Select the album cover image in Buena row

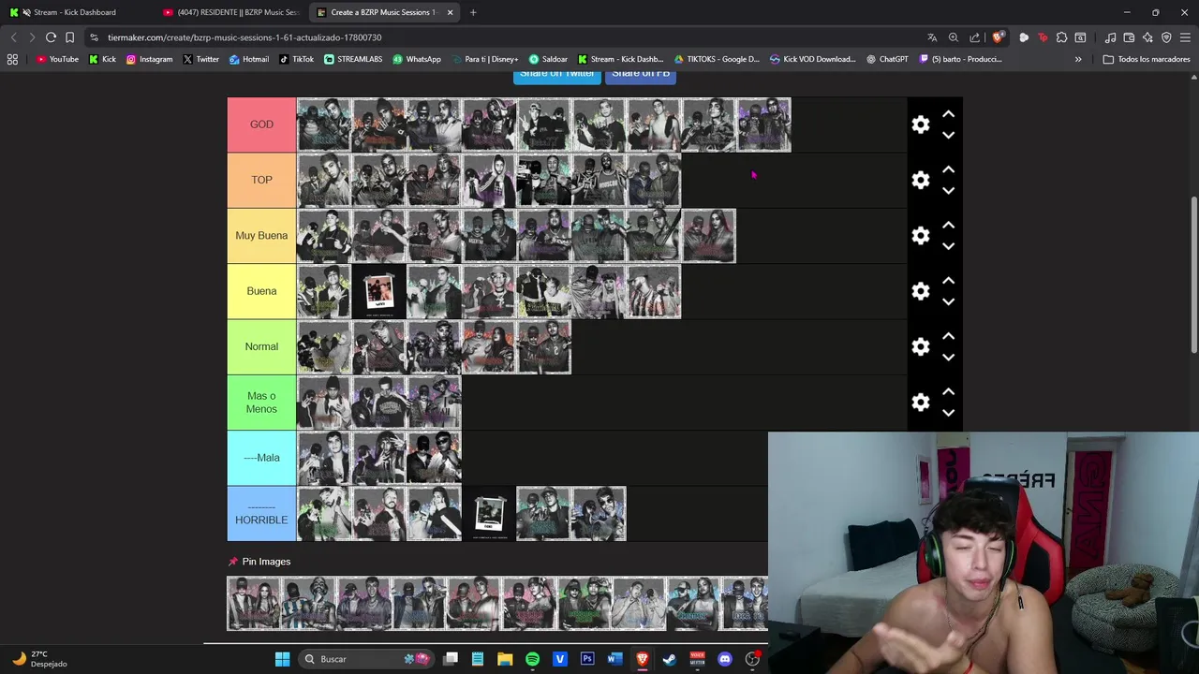(378, 291)
